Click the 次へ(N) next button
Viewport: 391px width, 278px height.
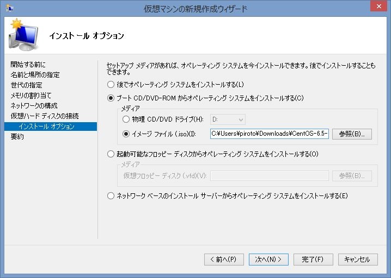tap(268, 260)
